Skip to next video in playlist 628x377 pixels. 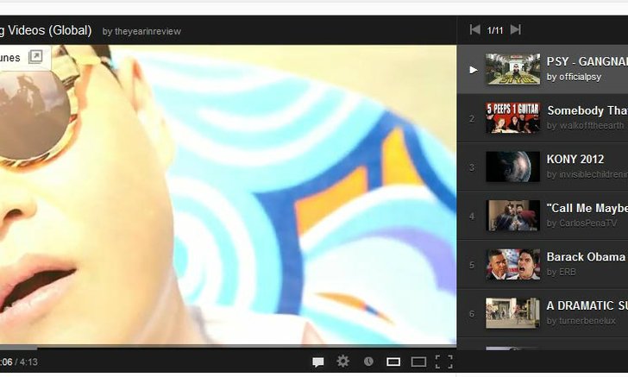point(516,29)
